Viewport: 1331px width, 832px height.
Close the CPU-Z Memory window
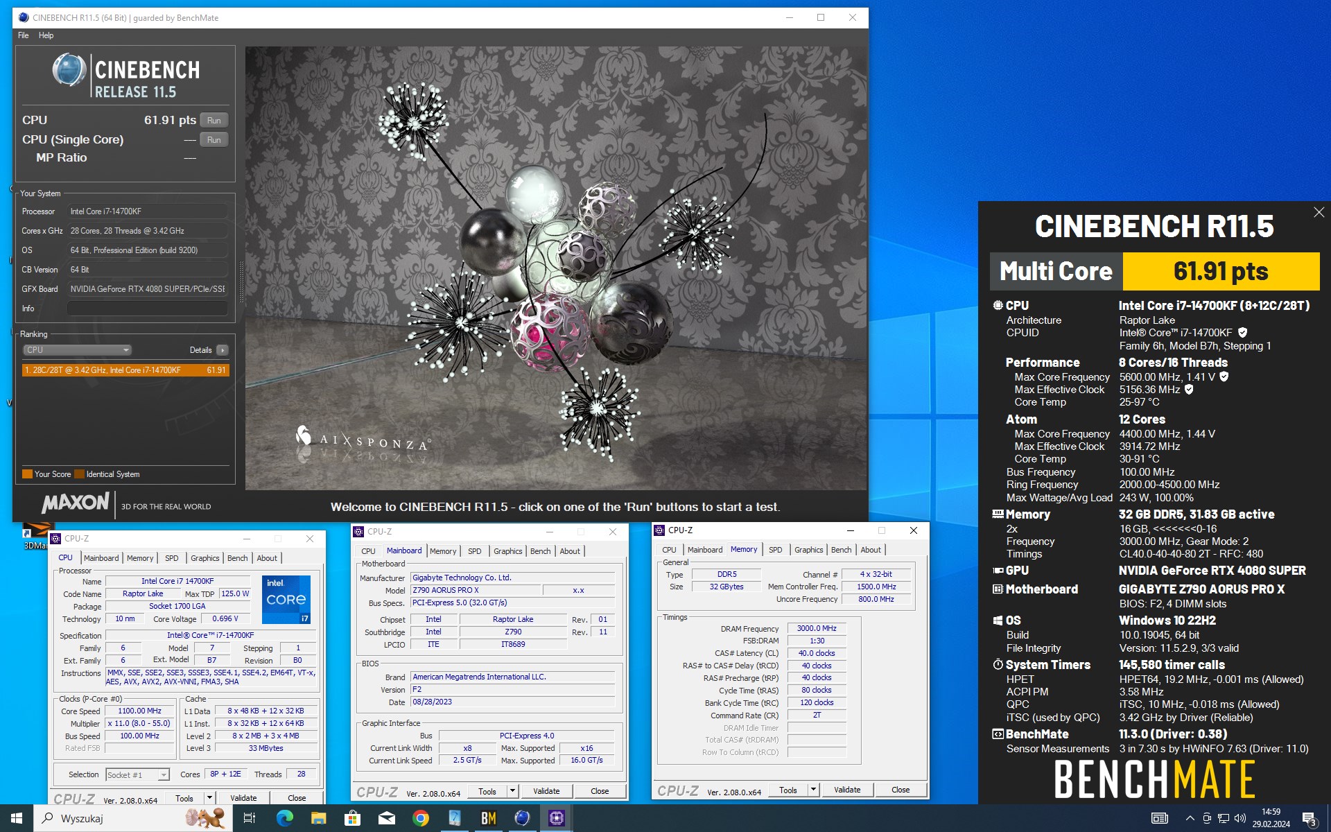(x=913, y=530)
